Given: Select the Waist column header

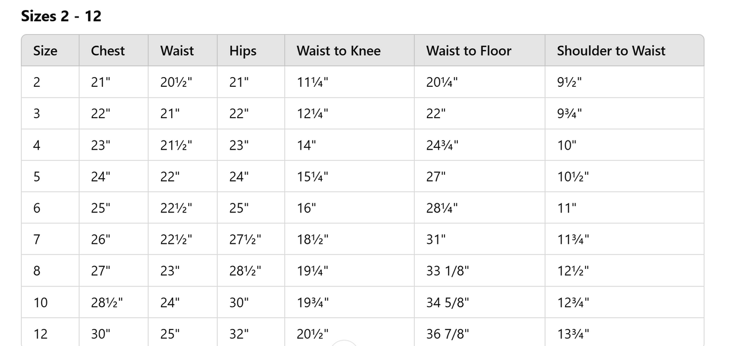Looking at the screenshot, I should tap(177, 51).
